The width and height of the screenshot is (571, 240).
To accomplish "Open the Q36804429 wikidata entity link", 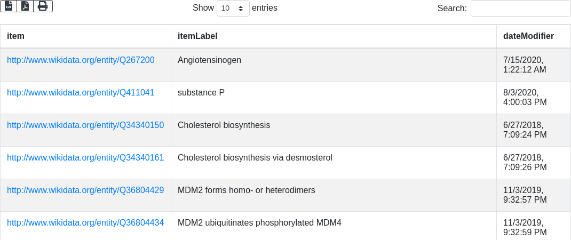I will (85, 190).
